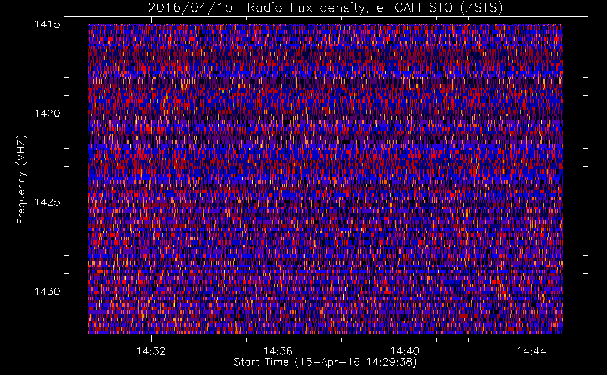
Task: Click the 14:32 time axis label
Action: click(151, 351)
